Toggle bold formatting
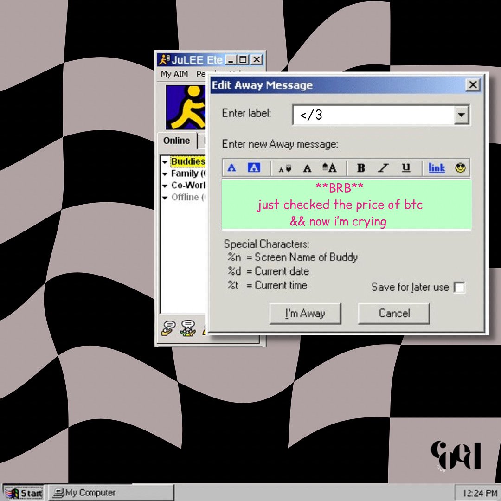This screenshot has width=501, height=501. [361, 168]
